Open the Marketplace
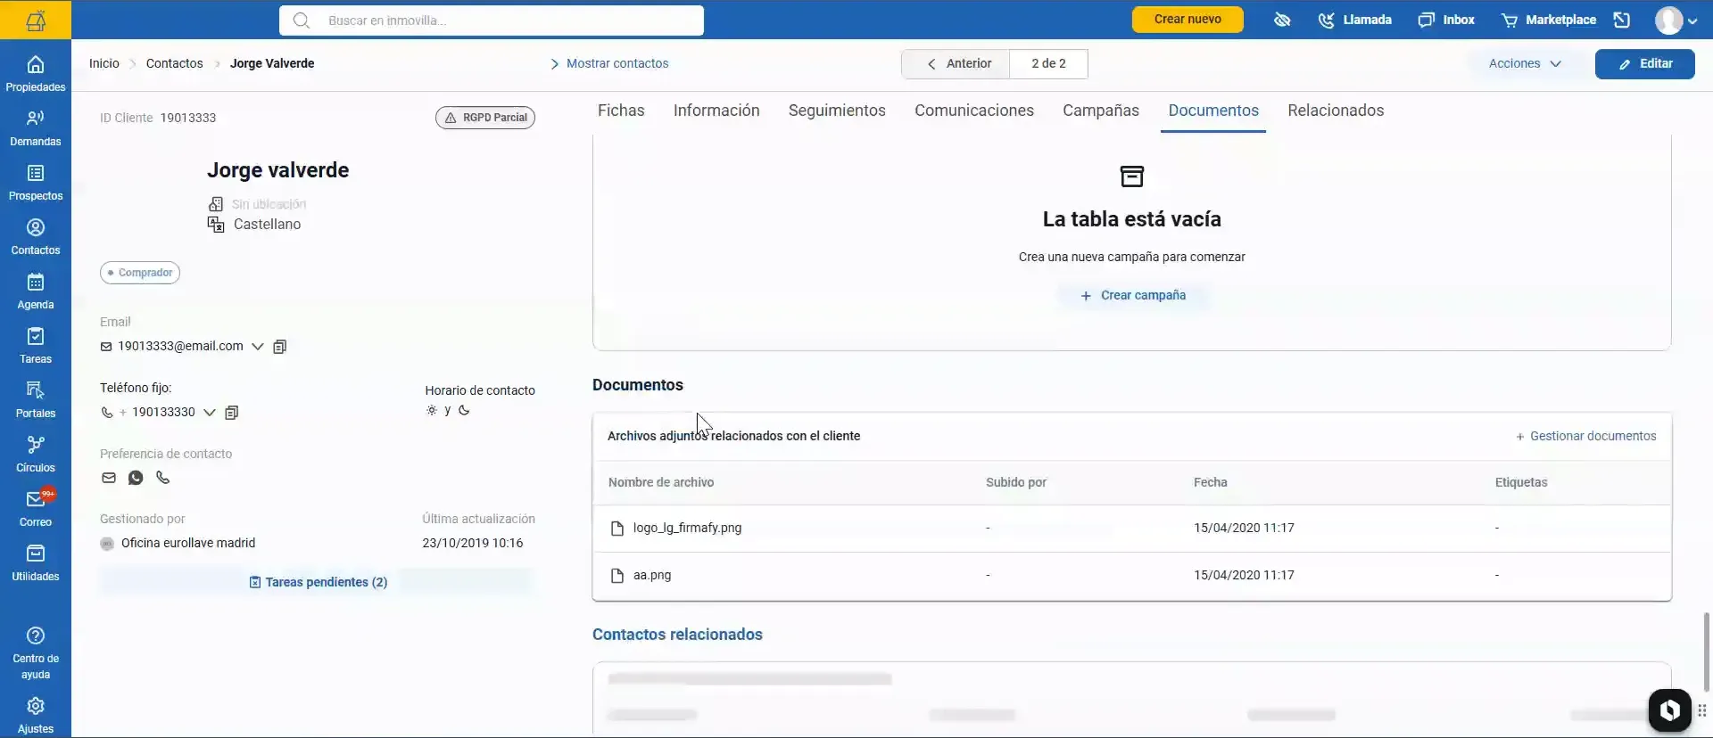The width and height of the screenshot is (1713, 738). click(x=1549, y=20)
